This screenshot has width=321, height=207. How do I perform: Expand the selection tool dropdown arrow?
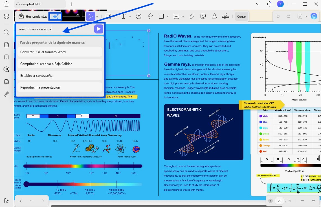pos(97,16)
